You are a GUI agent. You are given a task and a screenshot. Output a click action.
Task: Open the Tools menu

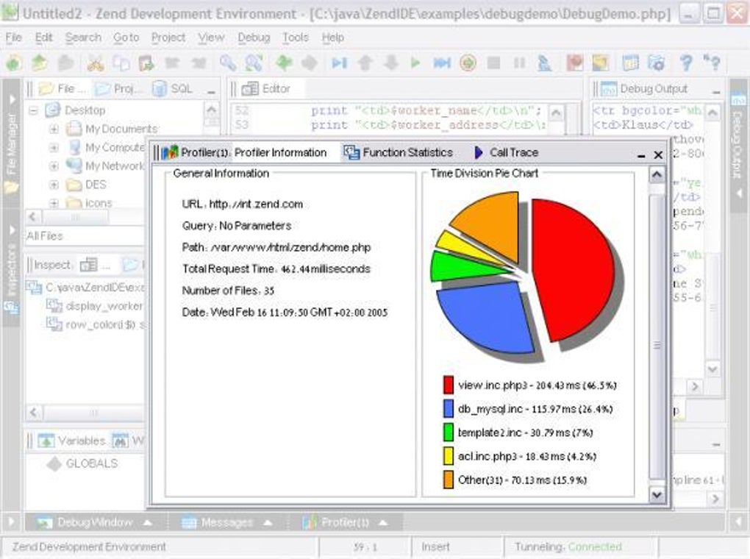295,38
